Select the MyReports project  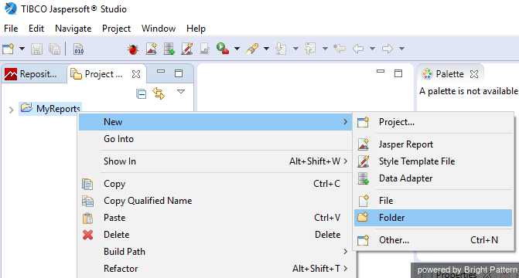[x=50, y=108]
